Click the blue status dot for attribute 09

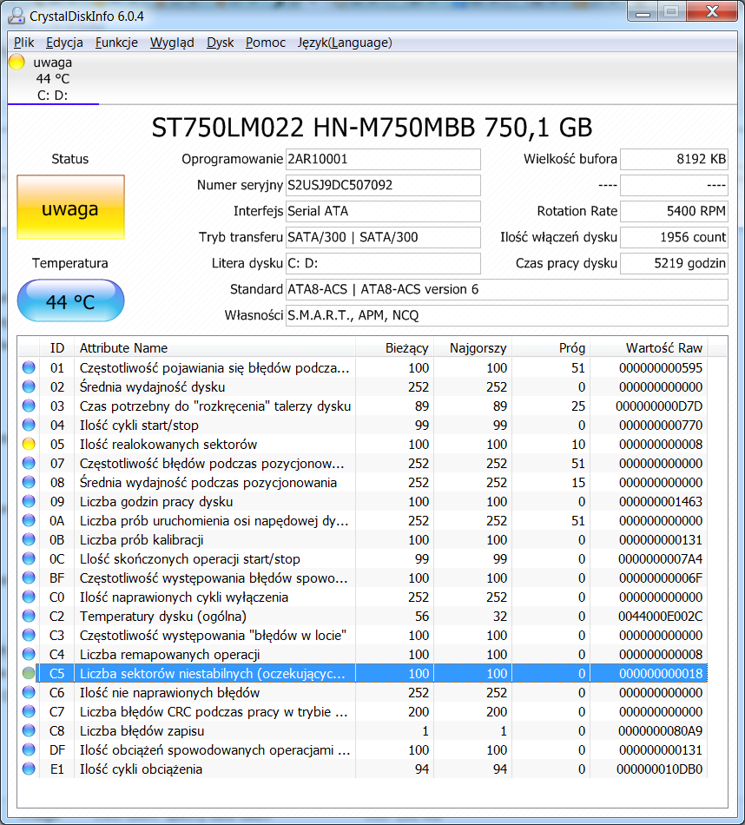pyautogui.click(x=29, y=501)
